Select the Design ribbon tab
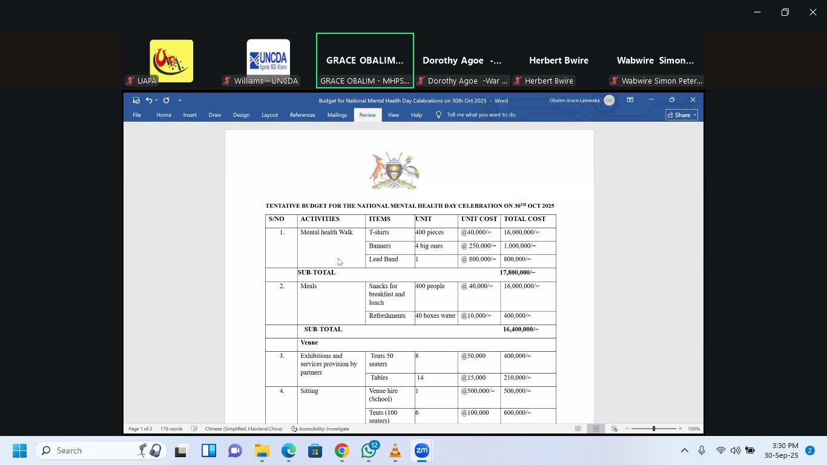Image resolution: width=827 pixels, height=465 pixels. [x=241, y=115]
